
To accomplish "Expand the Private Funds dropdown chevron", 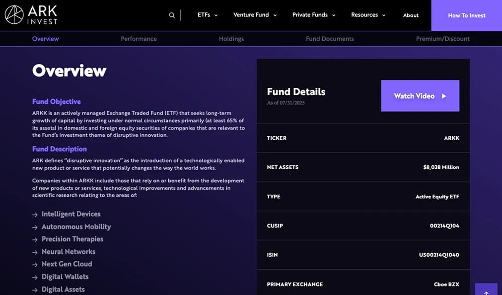I will pos(334,15).
